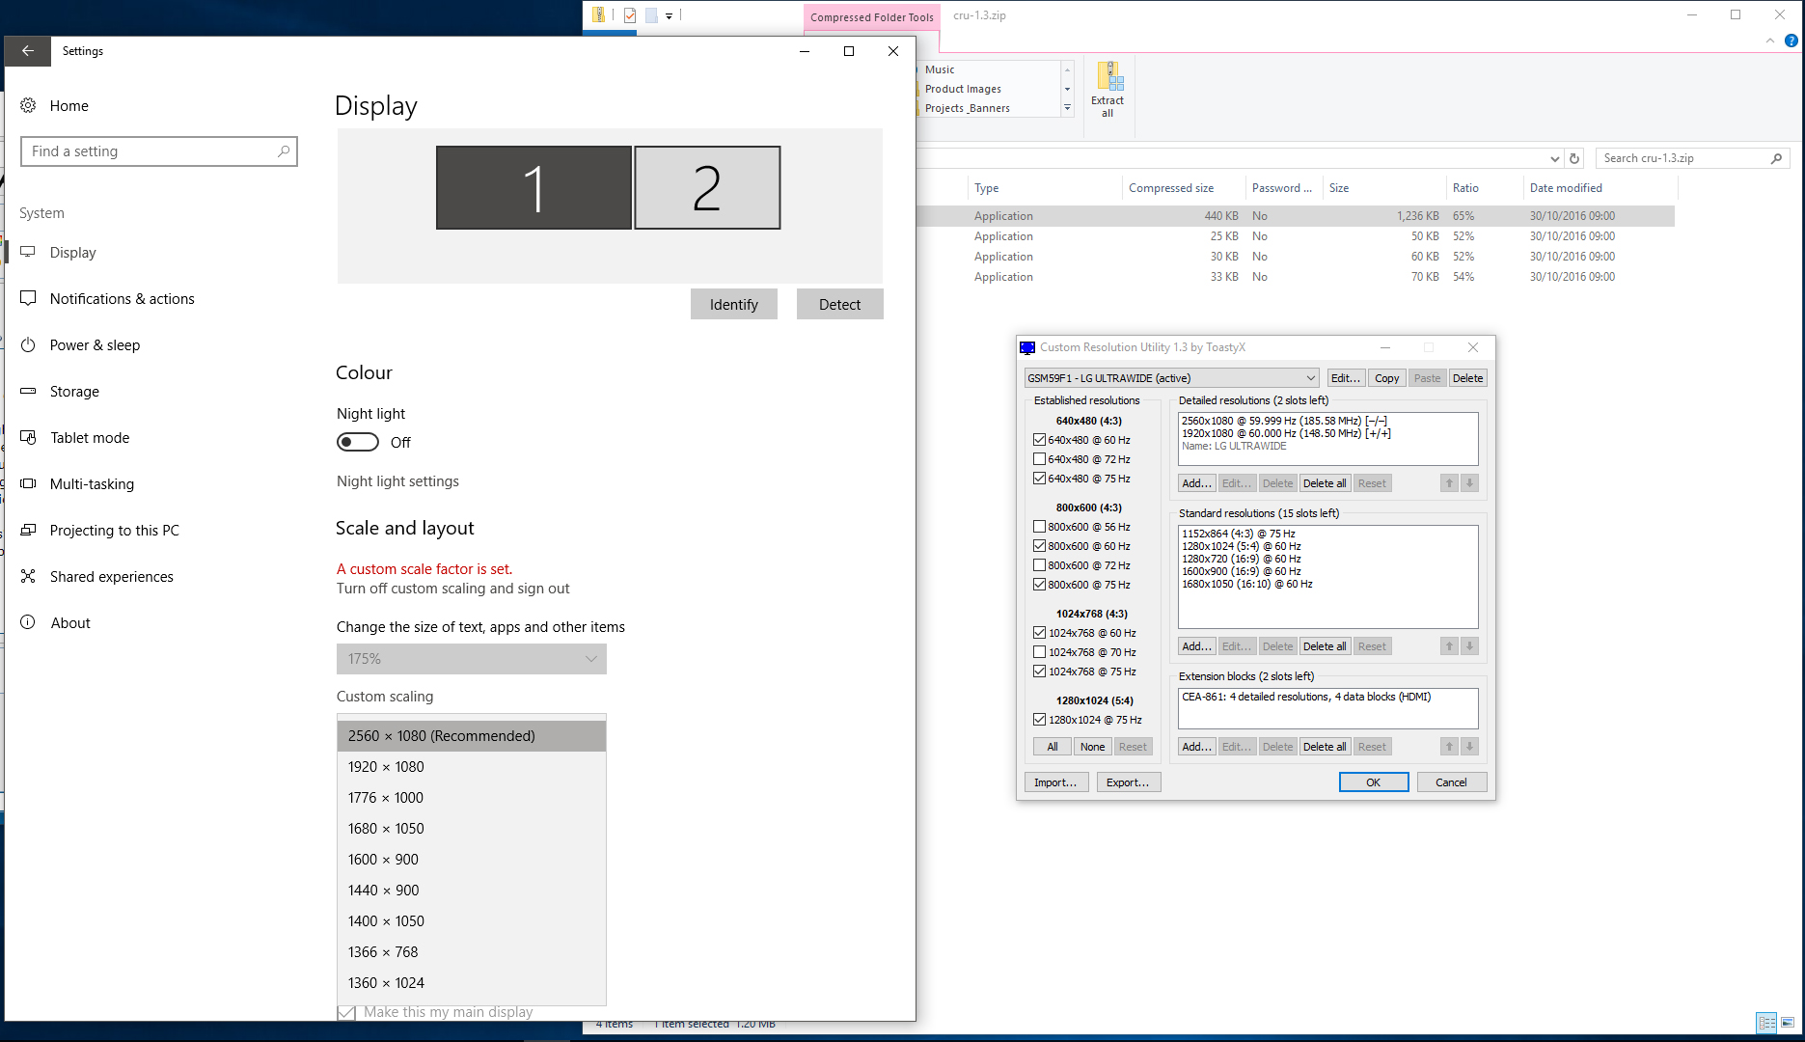The width and height of the screenshot is (1805, 1042).
Task: Expand the address bar history dropdown
Action: click(1554, 158)
